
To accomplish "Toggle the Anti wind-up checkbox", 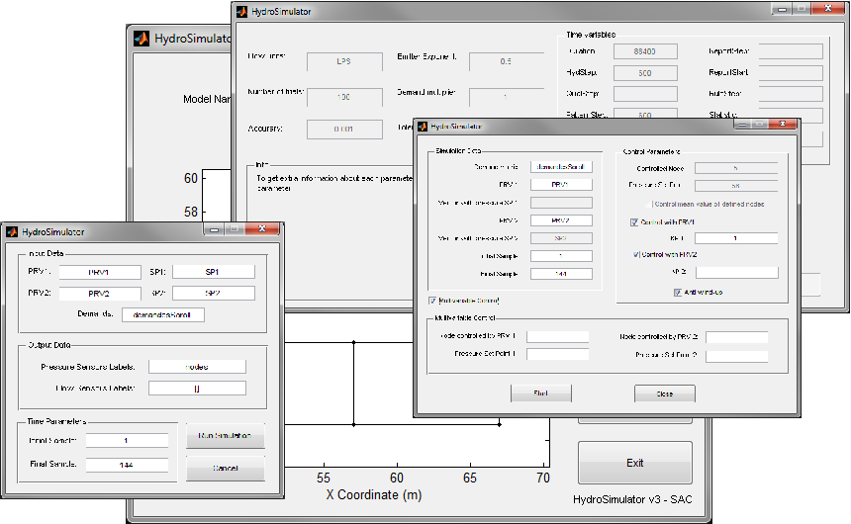I will (x=678, y=292).
